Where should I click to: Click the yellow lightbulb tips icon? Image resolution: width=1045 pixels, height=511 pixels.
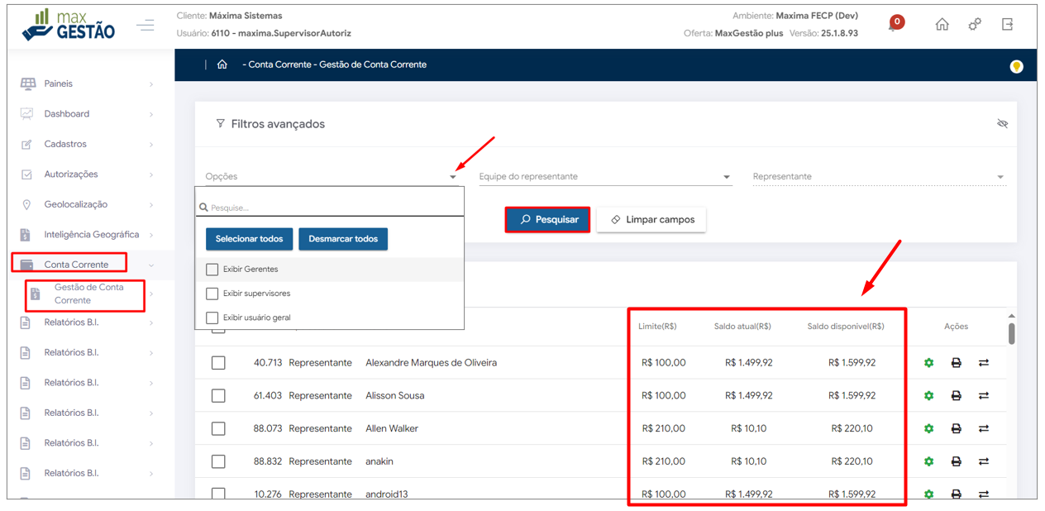1016,66
